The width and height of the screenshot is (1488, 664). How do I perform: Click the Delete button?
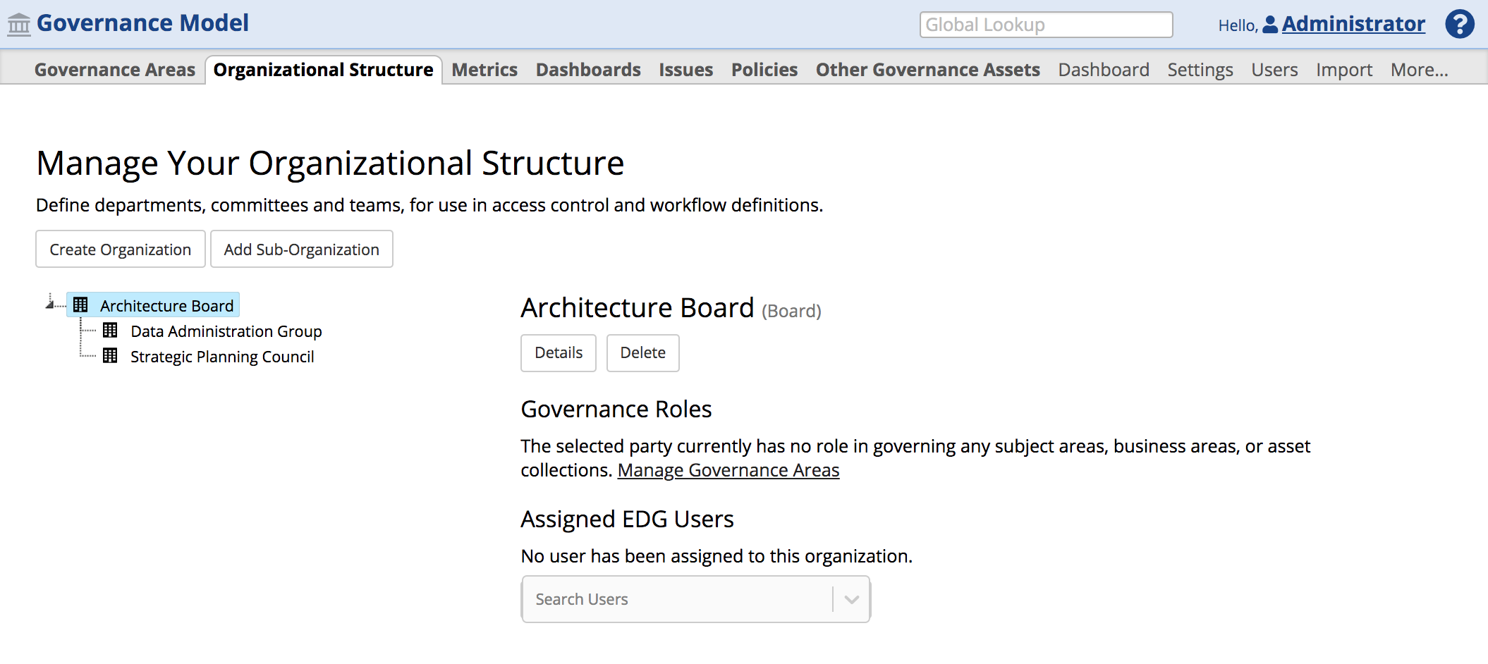(642, 352)
